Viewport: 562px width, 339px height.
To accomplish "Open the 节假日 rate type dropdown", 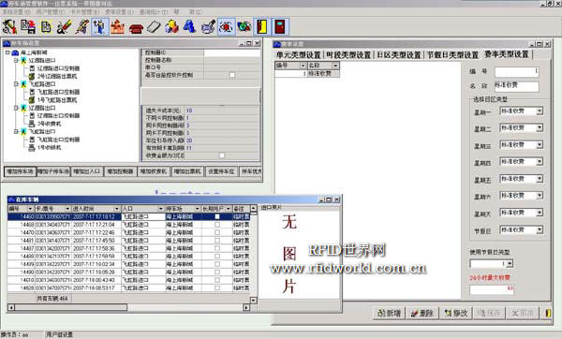I will tap(540, 229).
